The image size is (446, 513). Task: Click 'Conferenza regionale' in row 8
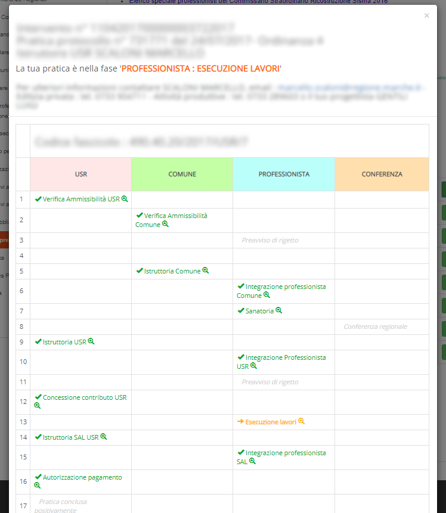375,327
